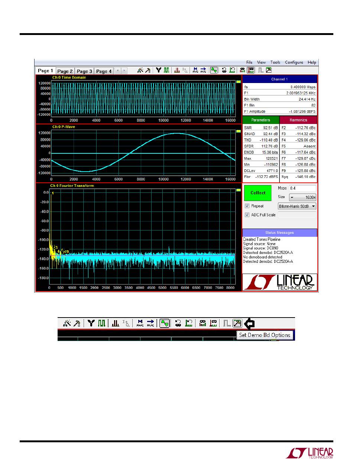The height and width of the screenshot is (462, 353).
Task: Click the green square-wave icon in main window toolbar
Action: pos(166,70)
